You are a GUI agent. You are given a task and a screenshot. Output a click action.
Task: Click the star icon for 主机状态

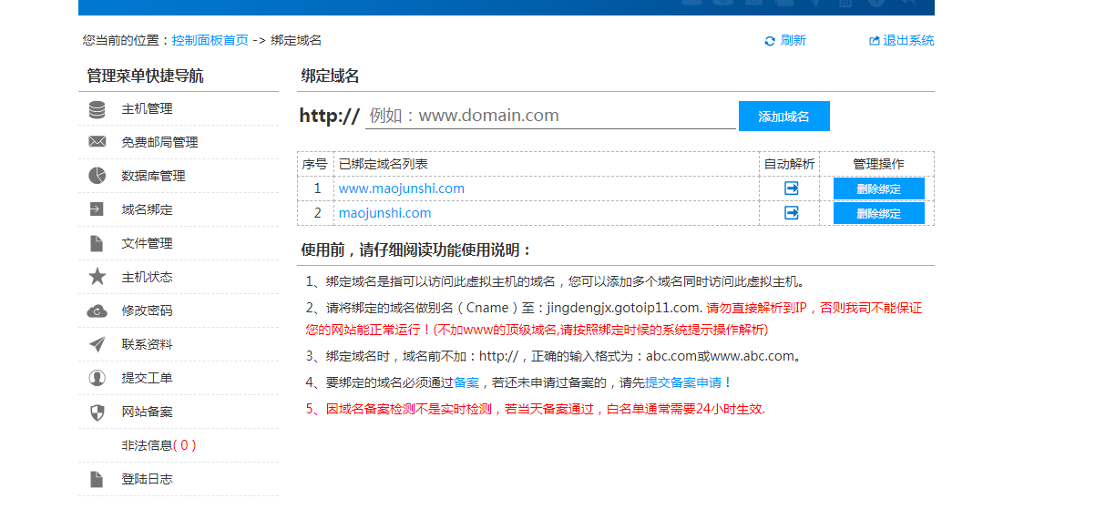(x=97, y=277)
